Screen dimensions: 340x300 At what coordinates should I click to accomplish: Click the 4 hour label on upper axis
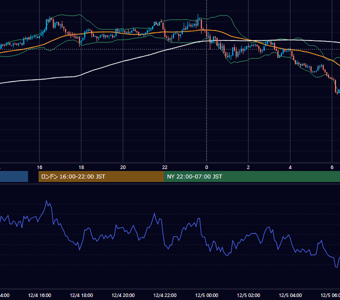[290, 167]
